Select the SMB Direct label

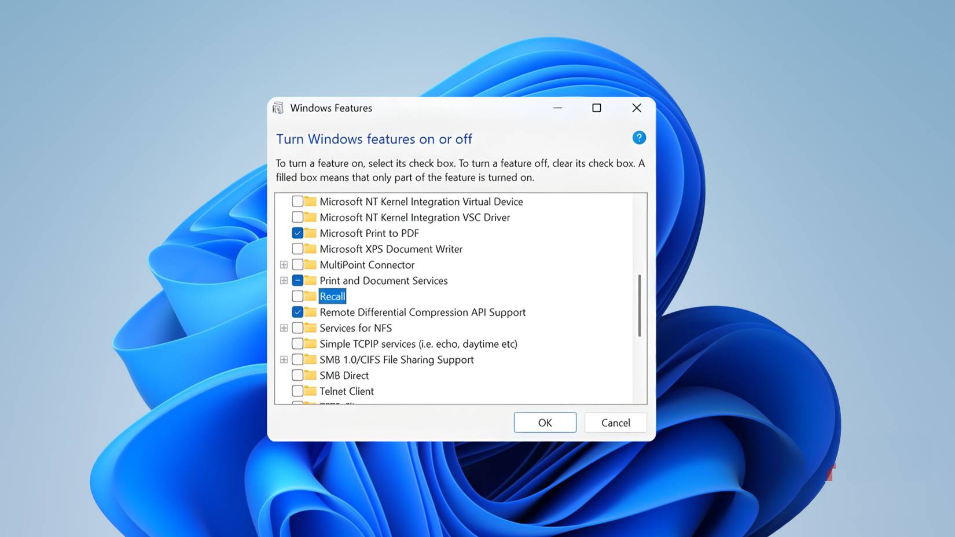point(344,376)
